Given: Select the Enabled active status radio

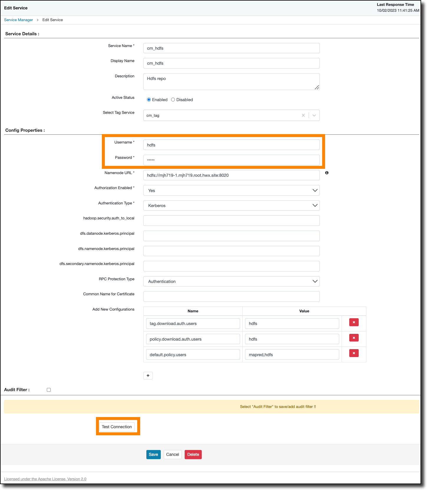Looking at the screenshot, I should pyautogui.click(x=149, y=100).
